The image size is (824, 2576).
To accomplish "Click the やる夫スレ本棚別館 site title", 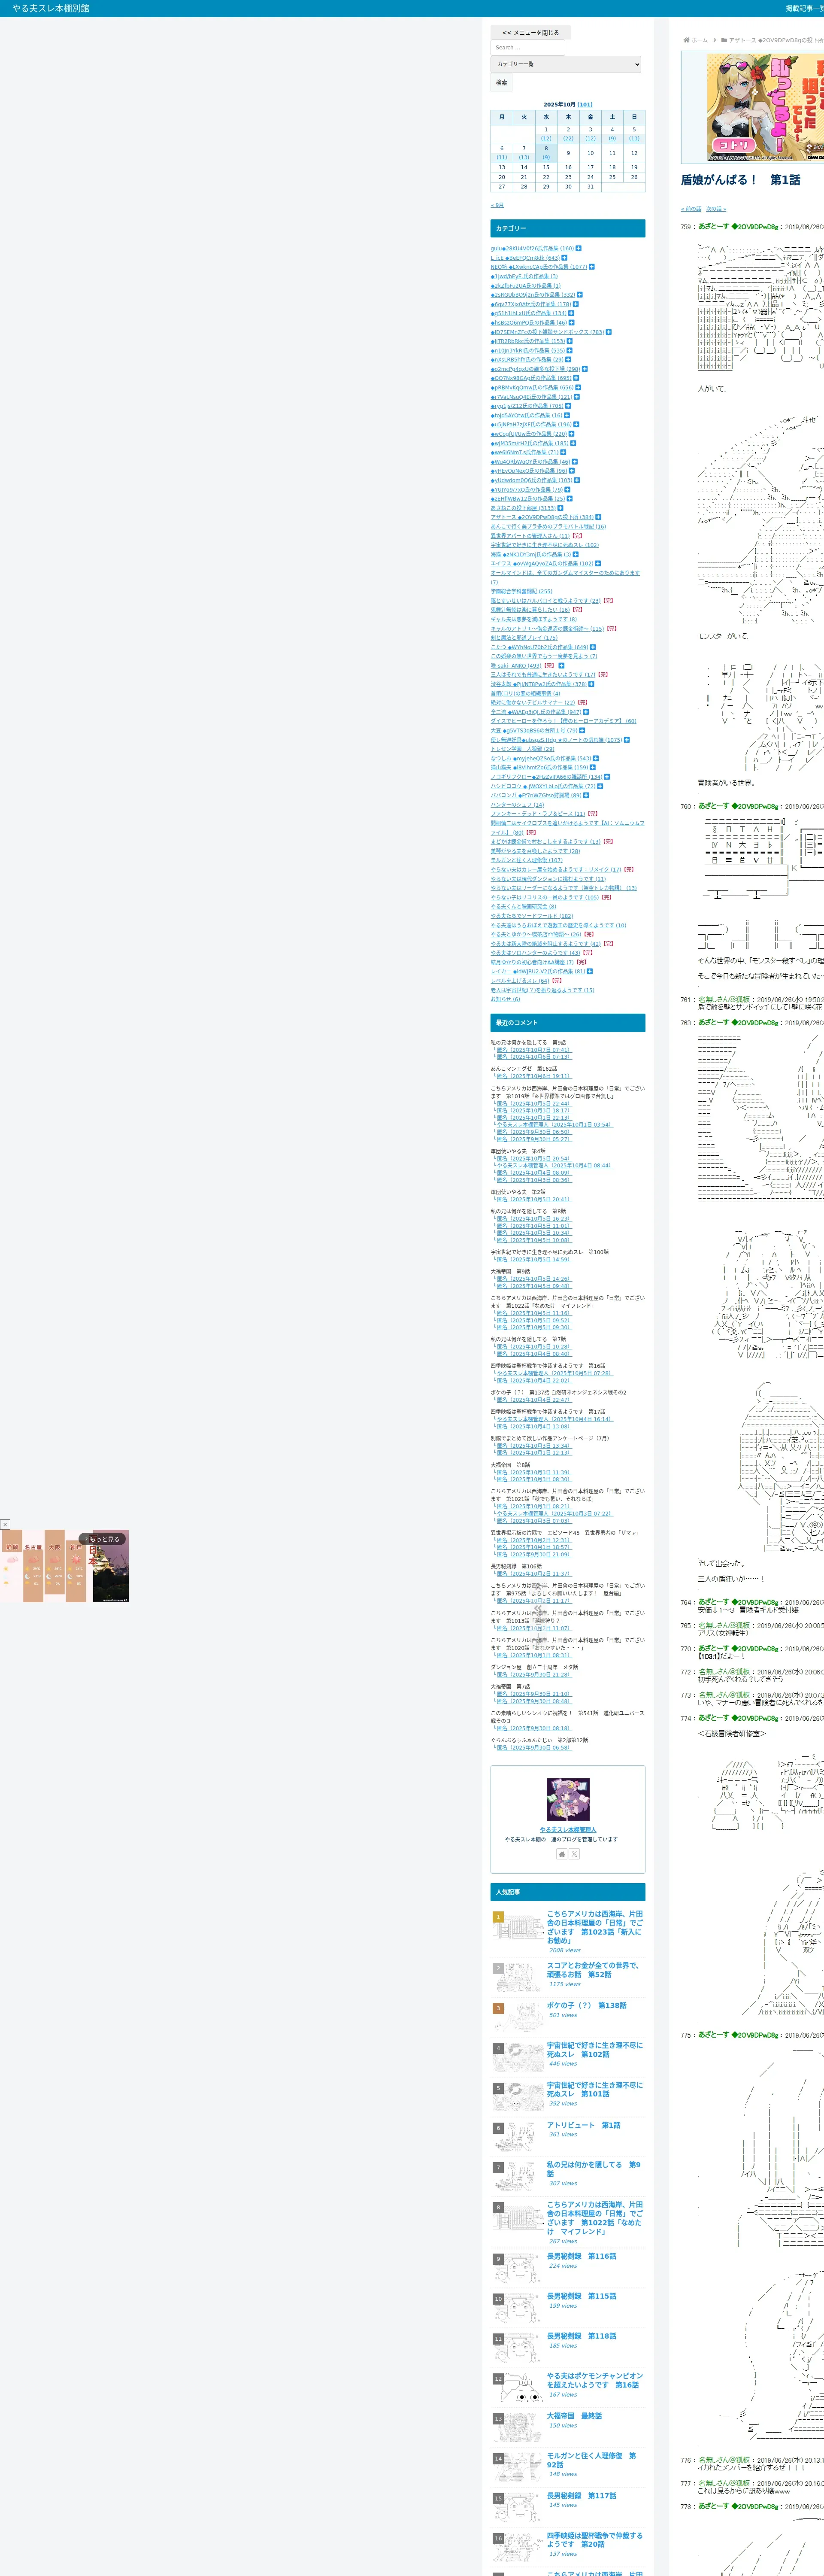I will (x=50, y=8).
